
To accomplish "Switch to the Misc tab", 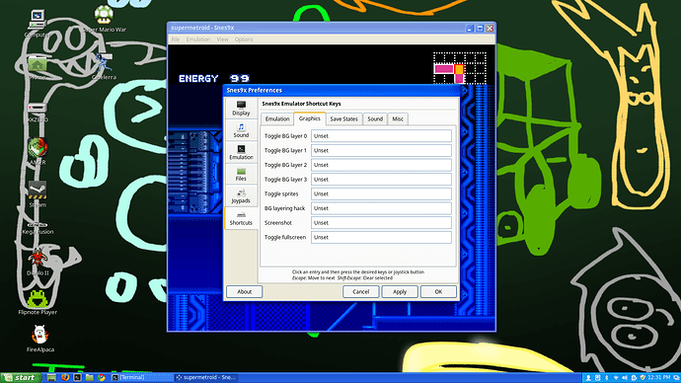I will coord(398,119).
